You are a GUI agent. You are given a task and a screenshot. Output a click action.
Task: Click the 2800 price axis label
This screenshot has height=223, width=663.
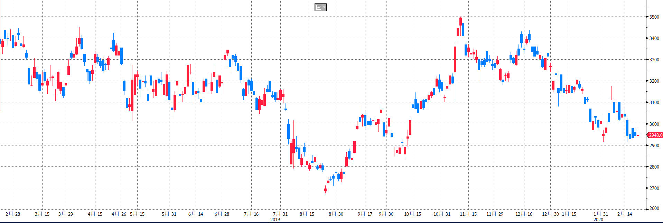[x=654, y=167]
